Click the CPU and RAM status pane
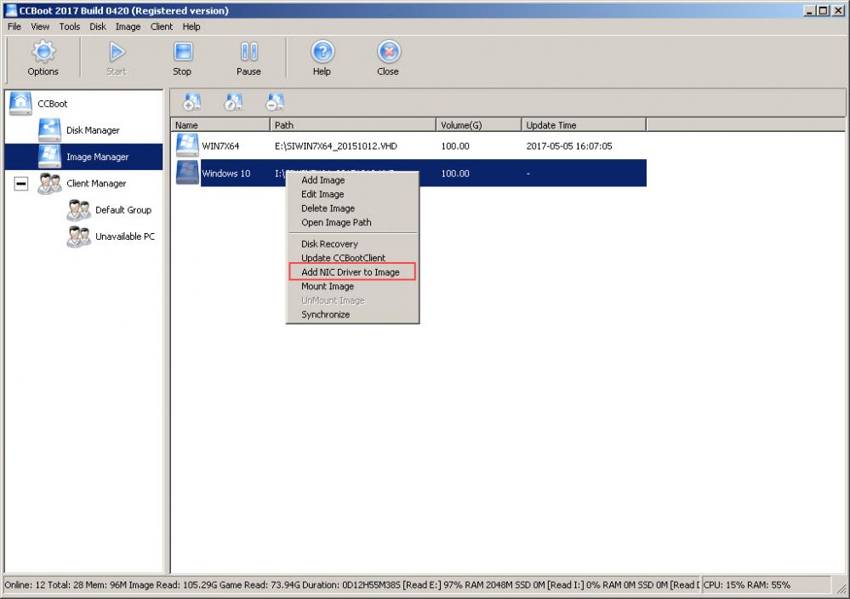This screenshot has width=850, height=599. point(766,585)
